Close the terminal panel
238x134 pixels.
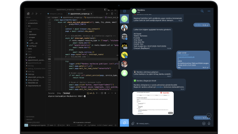point(115,93)
